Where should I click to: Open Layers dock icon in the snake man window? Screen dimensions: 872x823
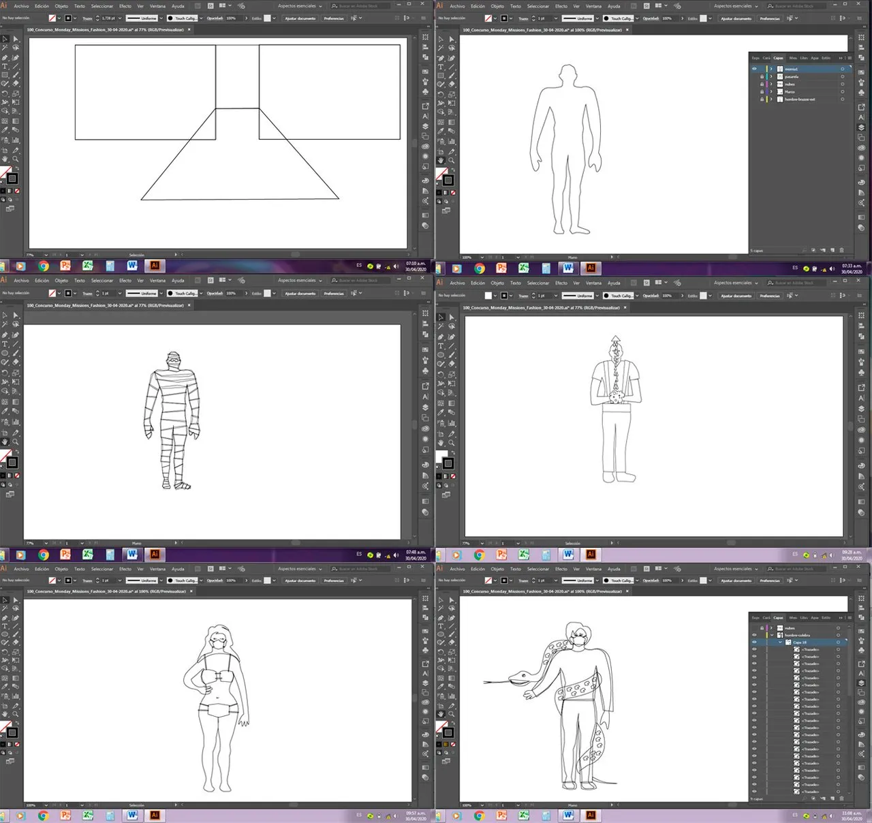861,683
